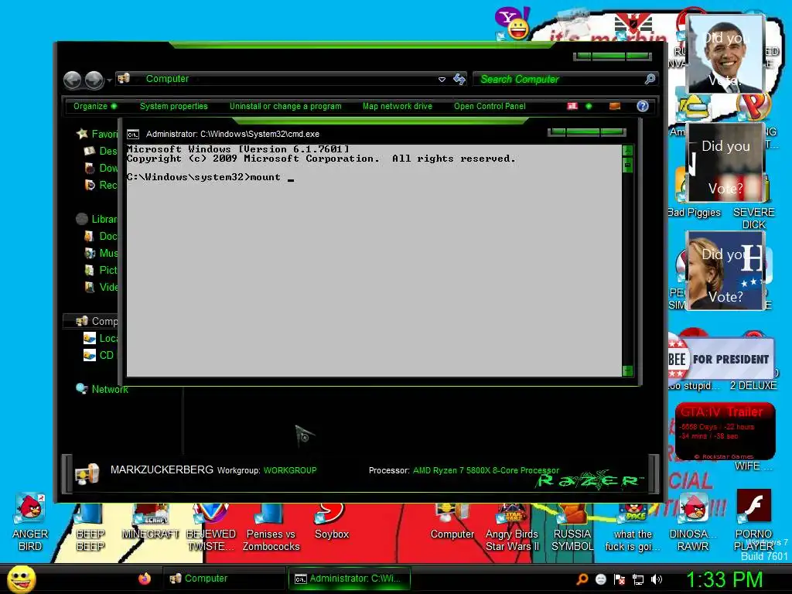Open Downloads under Favorites
Screen dimensions: 792x594
pyautogui.click(x=101, y=168)
